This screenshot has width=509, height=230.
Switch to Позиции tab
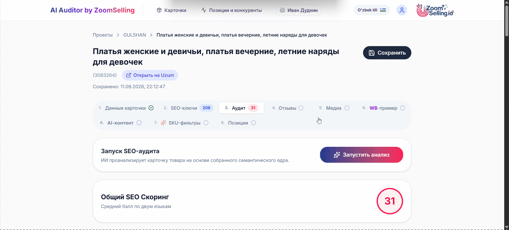(238, 123)
